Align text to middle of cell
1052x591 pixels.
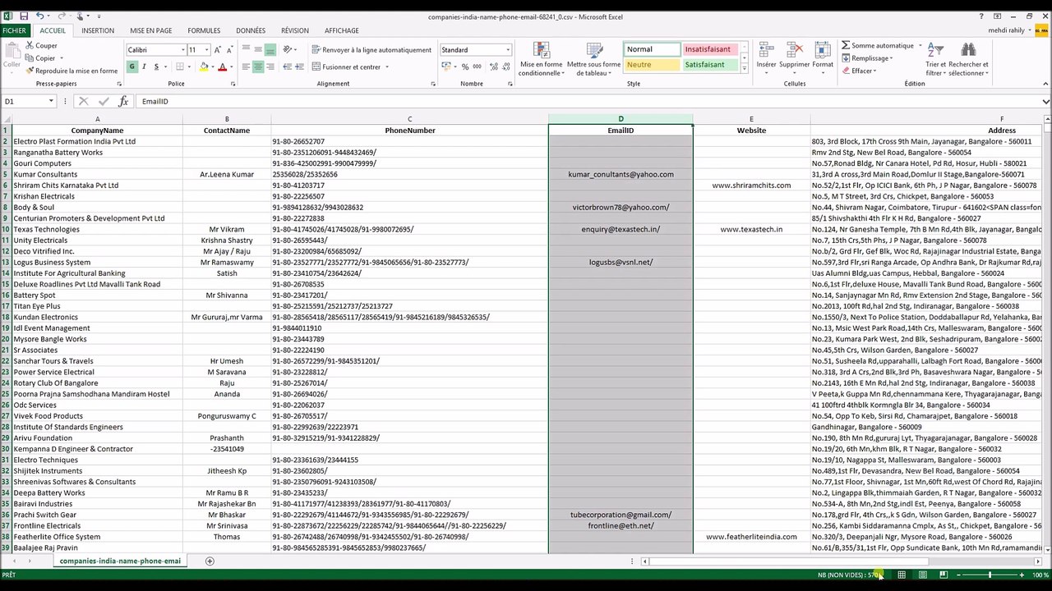click(258, 50)
